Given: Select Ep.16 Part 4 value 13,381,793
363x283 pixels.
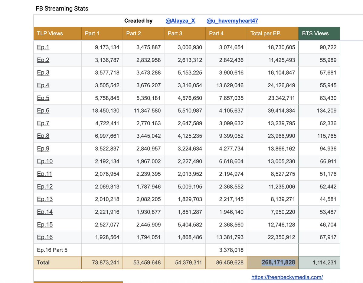Looking at the screenshot, I should [226, 237].
